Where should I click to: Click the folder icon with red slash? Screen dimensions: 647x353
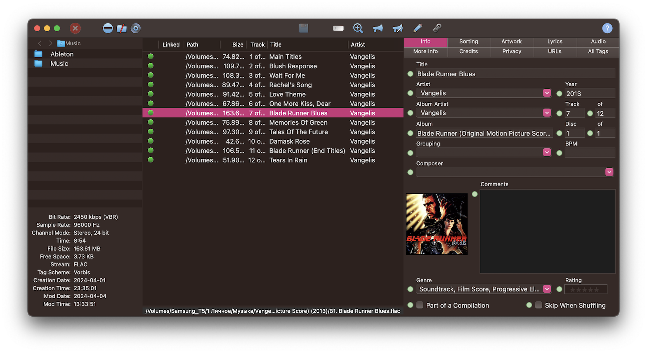pos(122,28)
